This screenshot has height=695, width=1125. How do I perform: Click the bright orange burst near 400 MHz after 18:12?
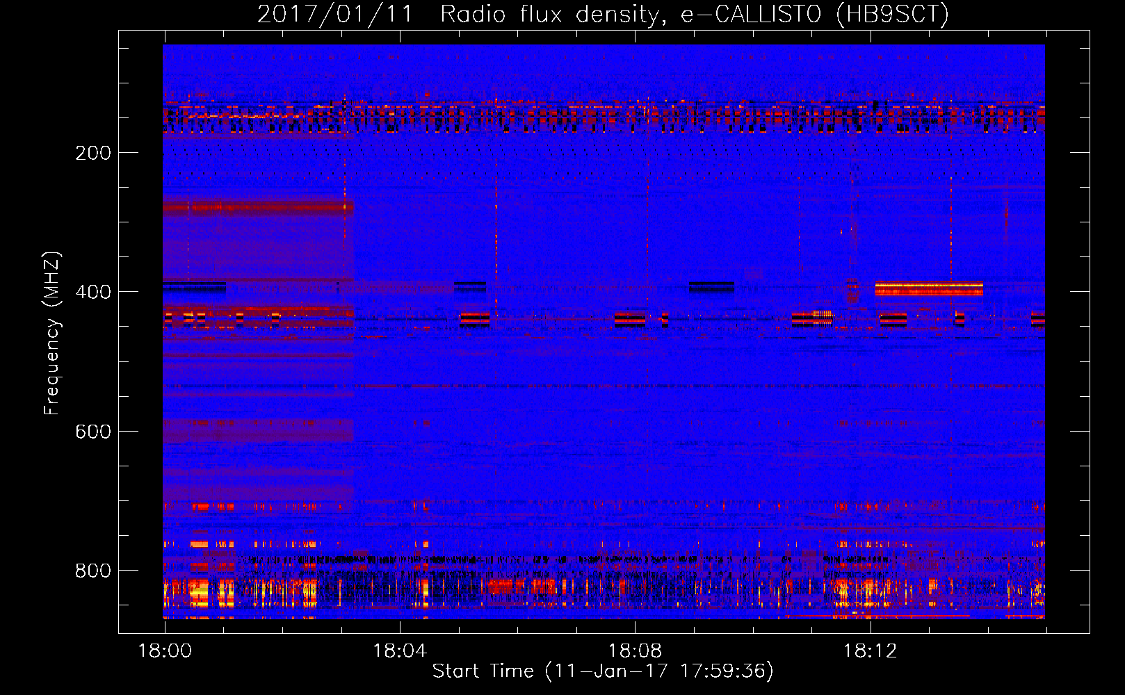tap(929, 288)
